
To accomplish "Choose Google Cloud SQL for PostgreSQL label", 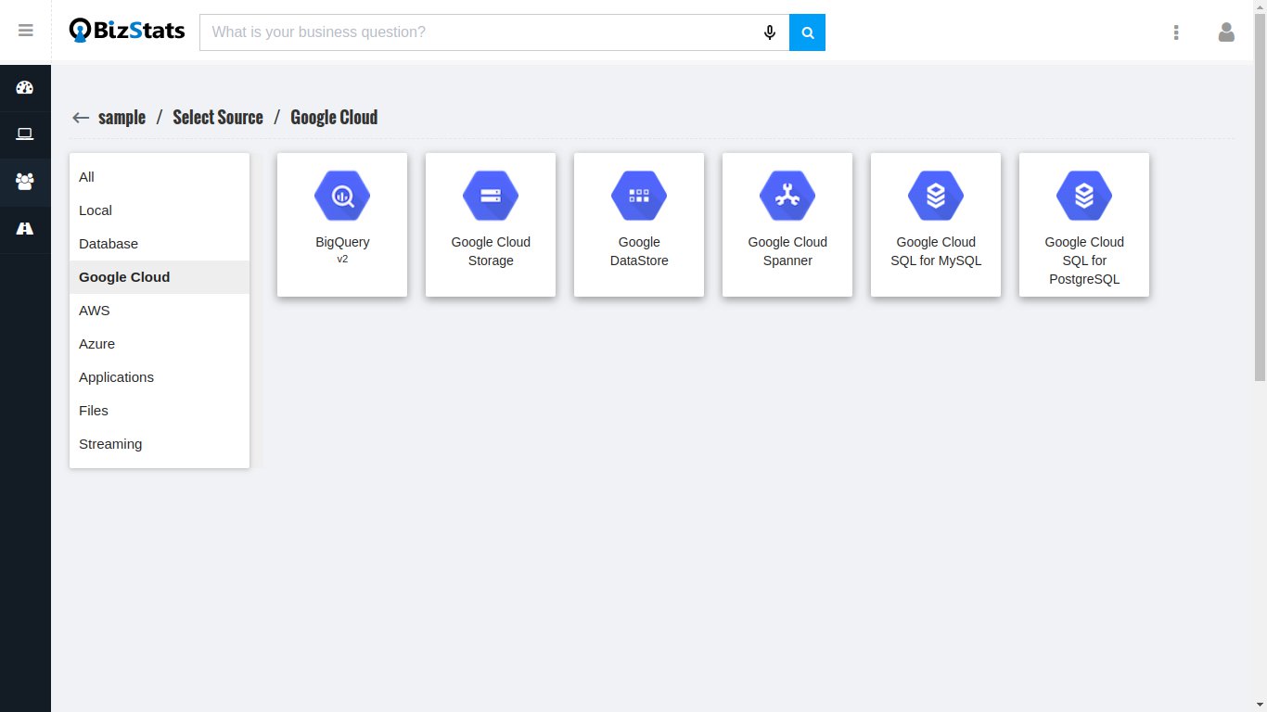I will (x=1084, y=261).
